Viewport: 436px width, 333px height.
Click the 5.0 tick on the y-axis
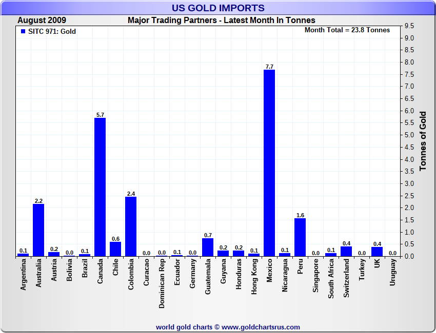[x=409, y=135]
